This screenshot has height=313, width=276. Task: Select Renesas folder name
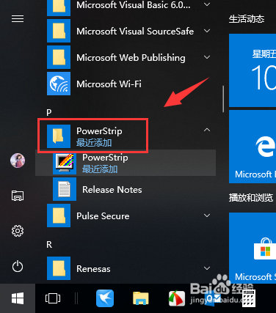[93, 269]
